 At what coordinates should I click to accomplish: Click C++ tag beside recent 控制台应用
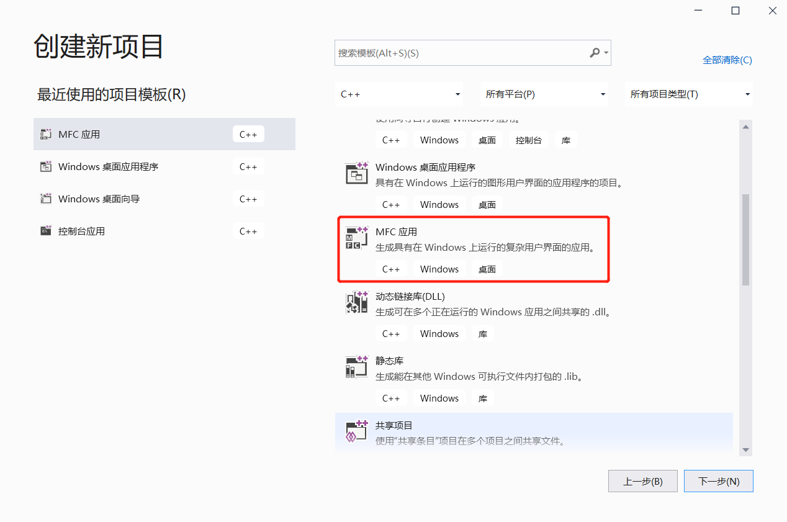pyautogui.click(x=248, y=231)
